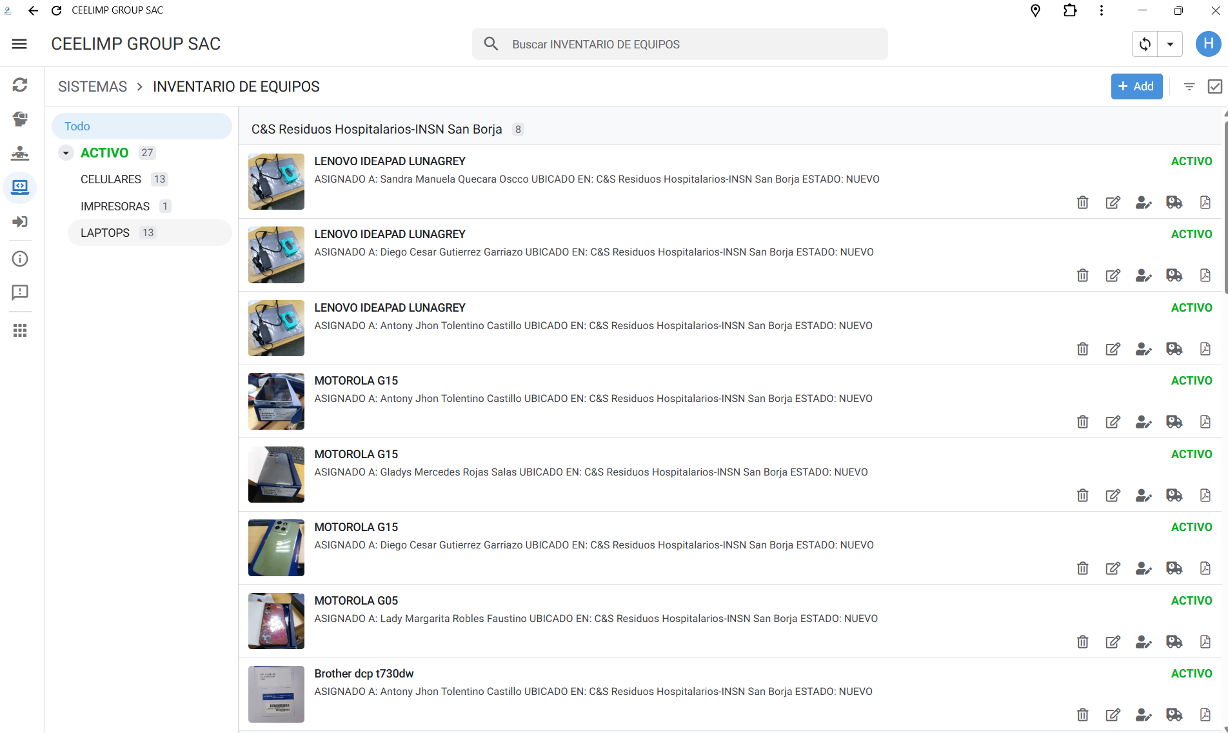Open the info circle icon in sidebar
The height and width of the screenshot is (733, 1228).
point(20,259)
